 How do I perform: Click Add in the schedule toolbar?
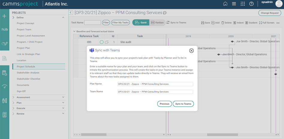(x=215, y=23)
